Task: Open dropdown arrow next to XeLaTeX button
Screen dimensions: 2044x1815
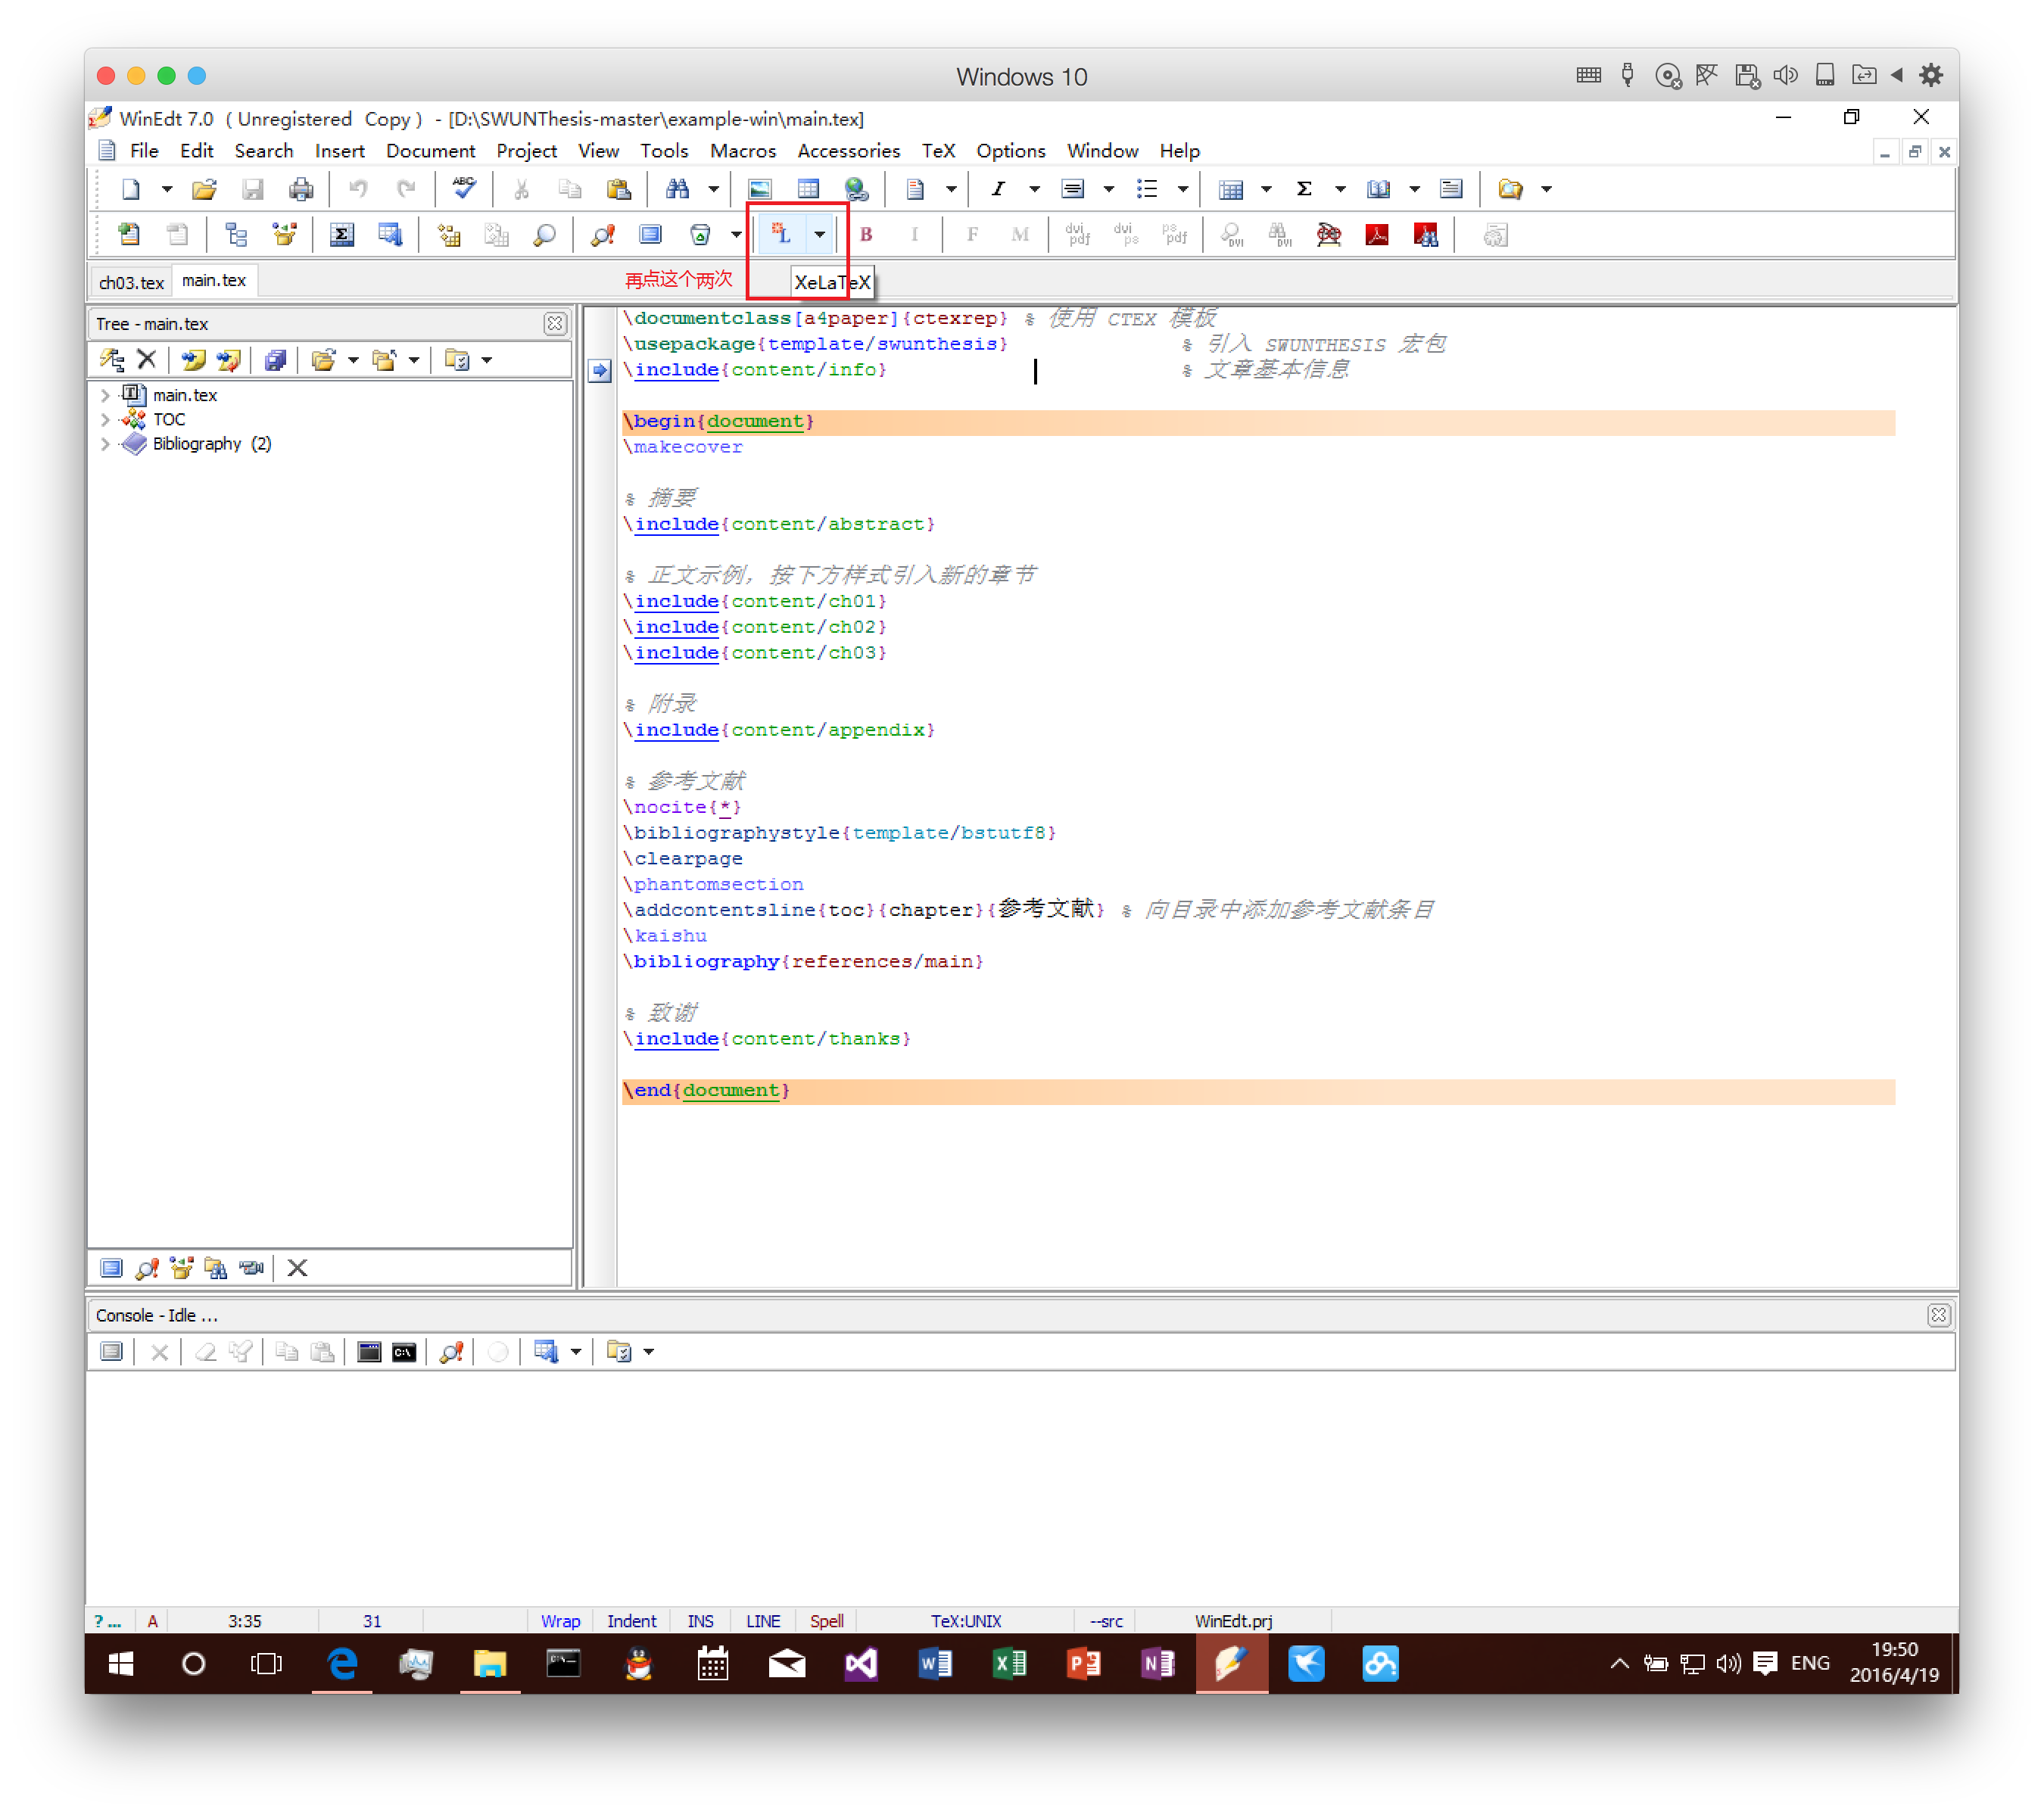Action: [x=819, y=235]
